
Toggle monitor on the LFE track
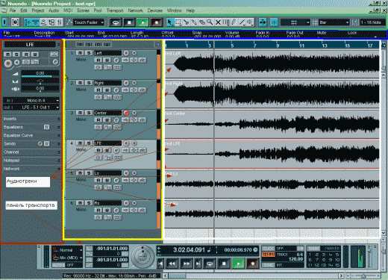tap(134, 143)
